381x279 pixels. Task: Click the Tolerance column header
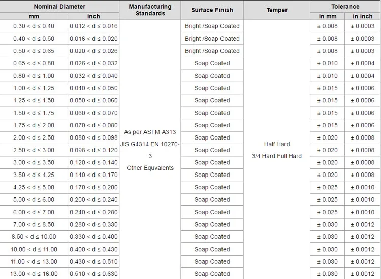345,7
